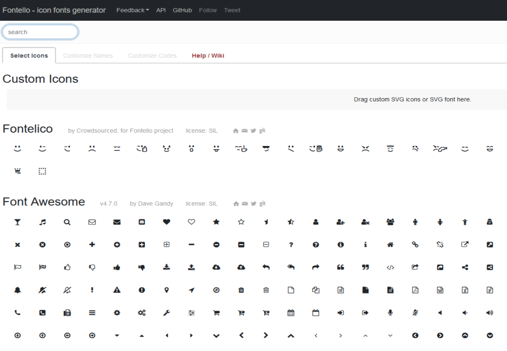Select the first happy smiley Fontelico icon

pyautogui.click(x=17, y=148)
